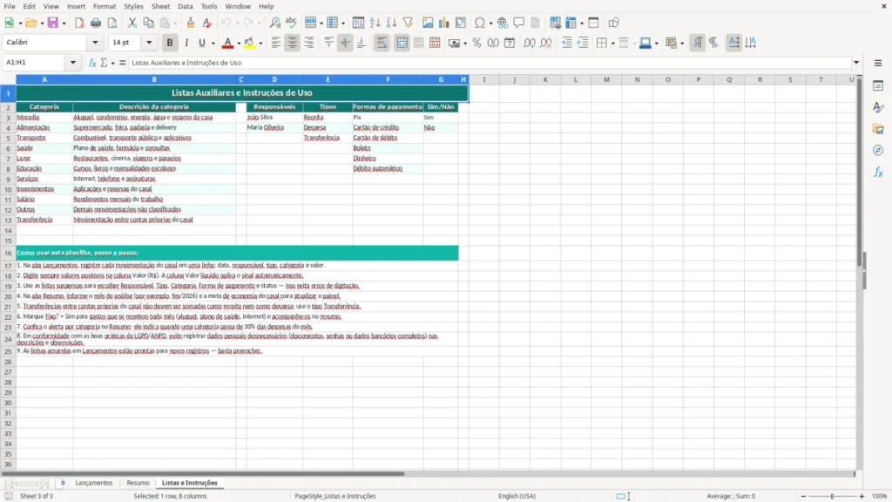Click the formula input line
The height and width of the screenshot is (502, 892).
coord(490,63)
